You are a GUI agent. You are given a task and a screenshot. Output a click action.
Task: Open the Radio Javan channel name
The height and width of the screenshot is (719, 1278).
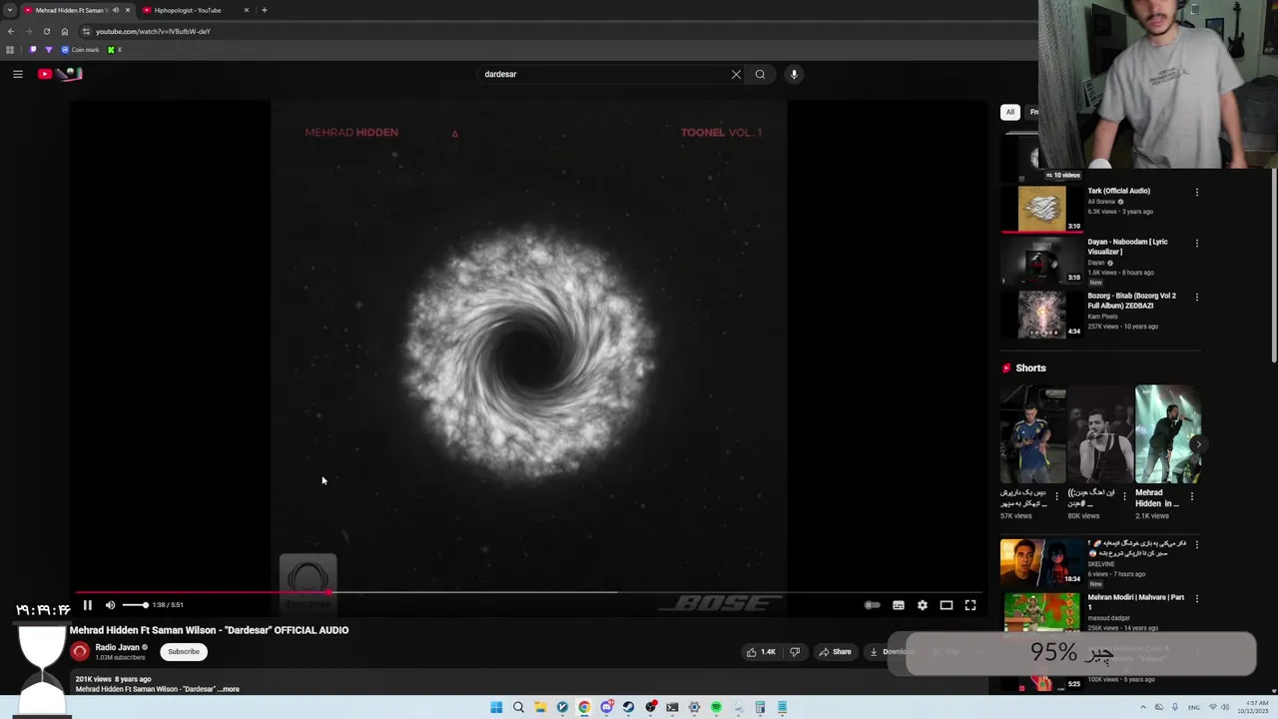[x=117, y=647]
